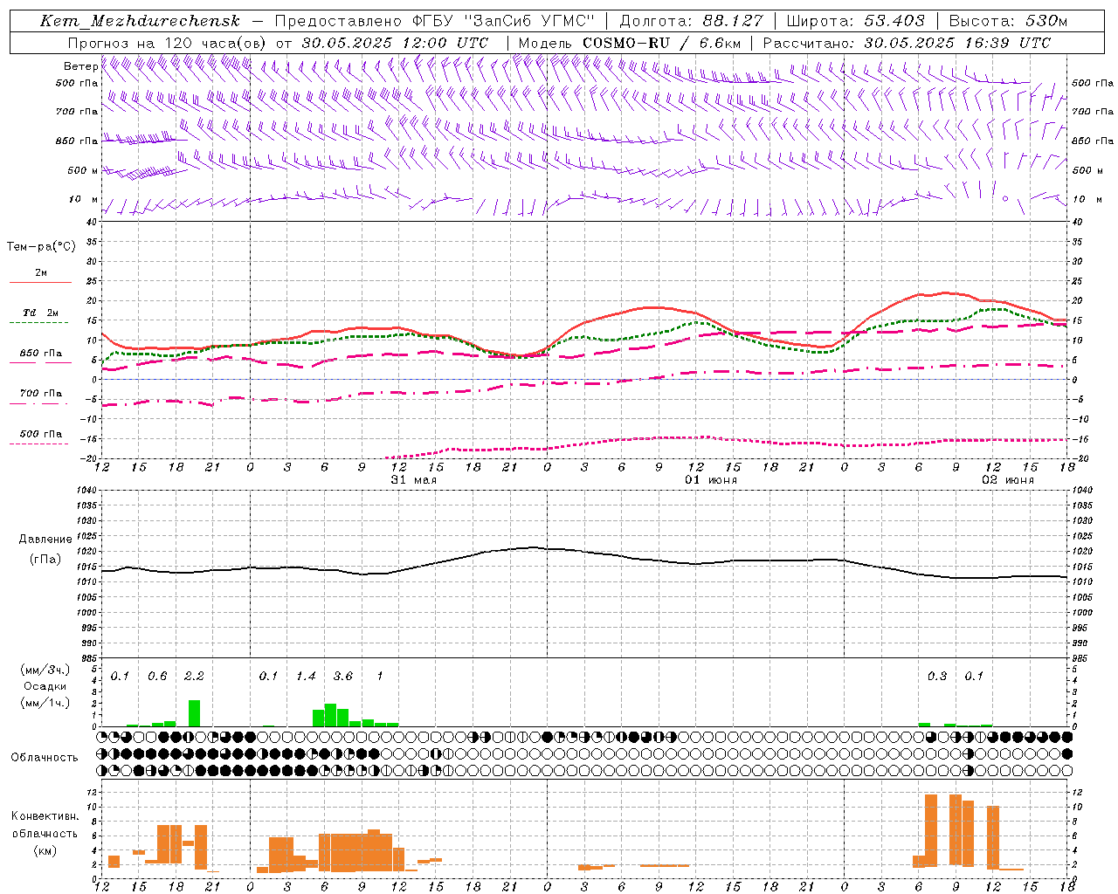This screenshot has width=1118, height=894.
Task: Click the Широта: 53.403 value
Action: [x=855, y=21]
